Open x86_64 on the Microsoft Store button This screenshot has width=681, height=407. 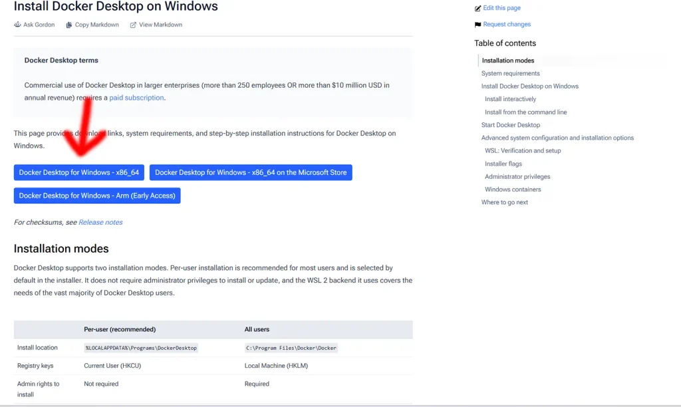(x=251, y=172)
